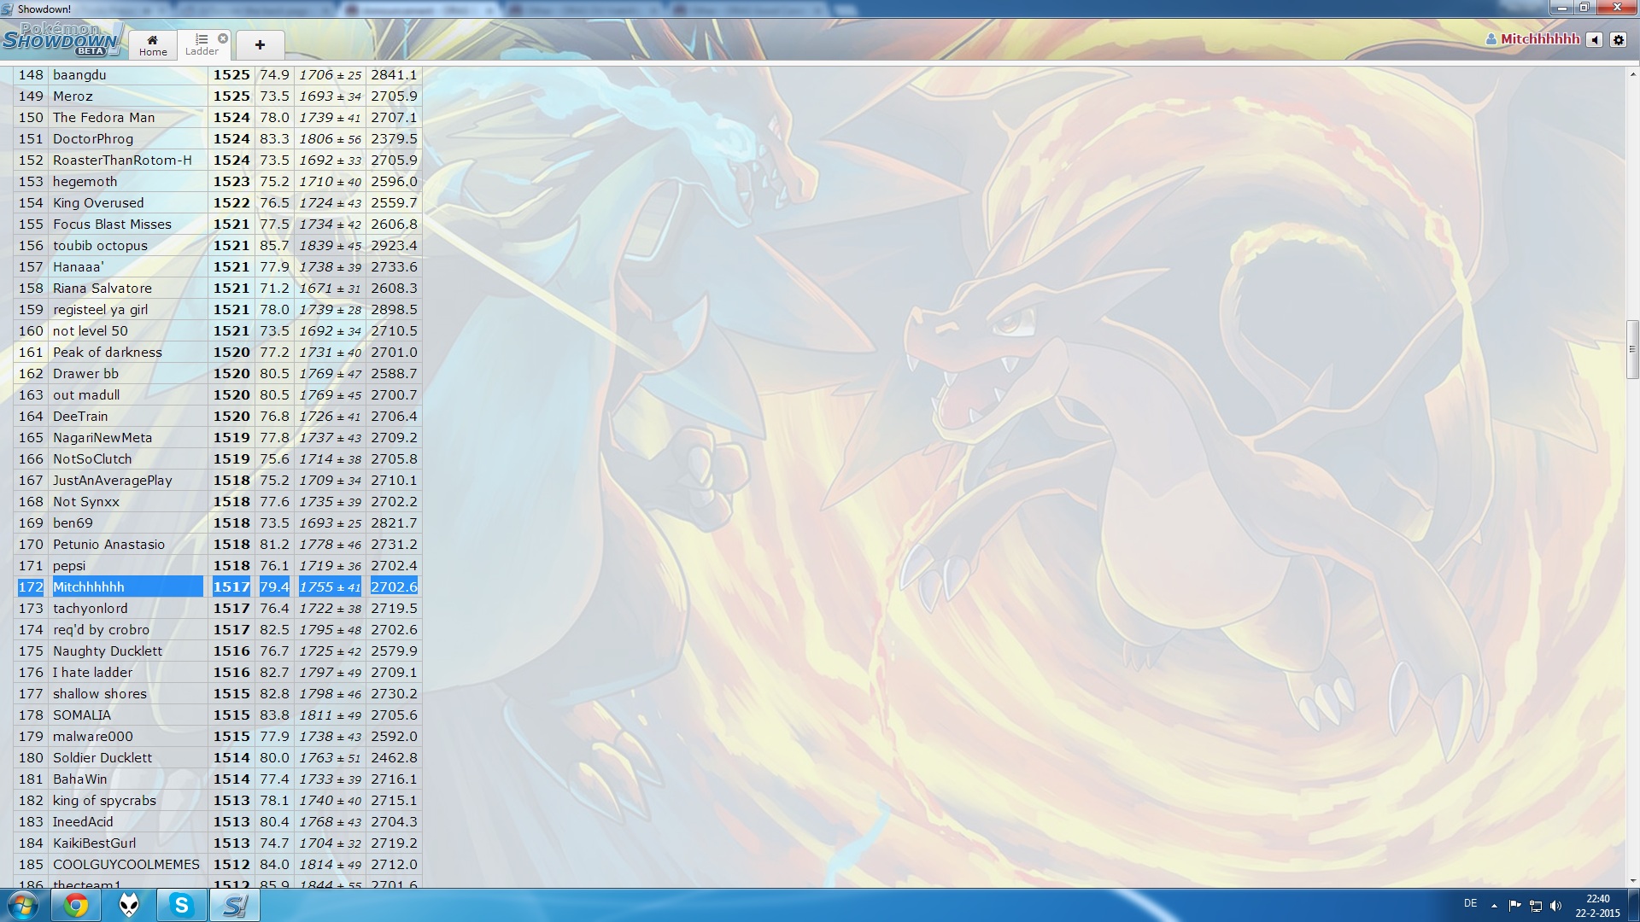Screen dimensions: 1640x922
Task: Click the vertical scrollbar thumb
Action: coord(1631,348)
